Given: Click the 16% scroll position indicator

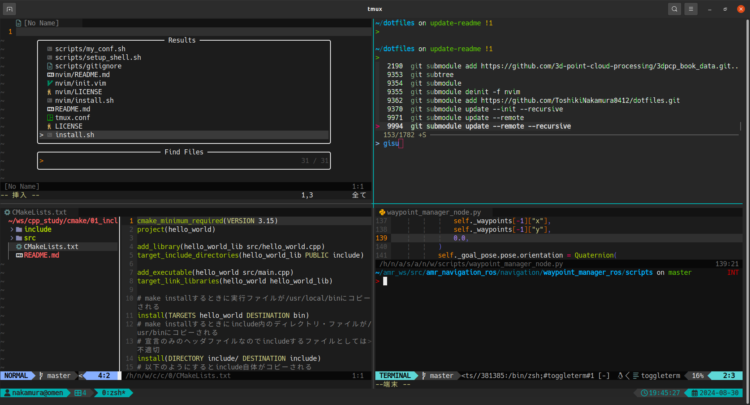Looking at the screenshot, I should [x=698, y=376].
